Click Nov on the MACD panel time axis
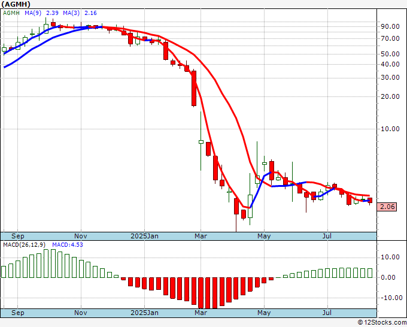Viewport: 407px width, 327px height. coord(81,313)
